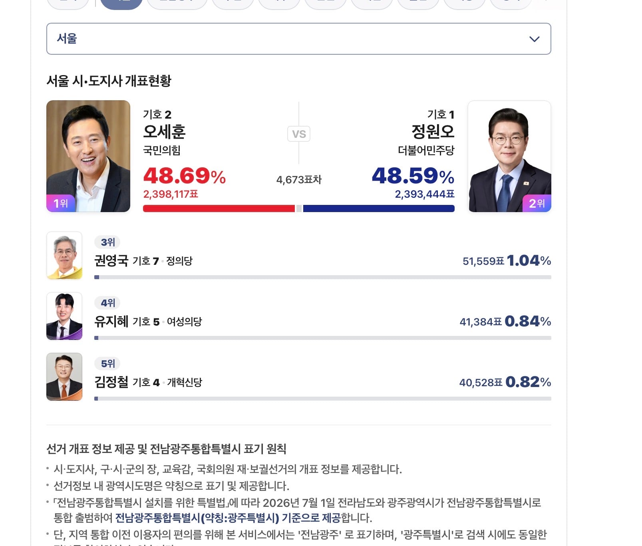Click the blue 정원오 vote share bar
Screen dimensions: 642x546
pyautogui.click(x=379, y=208)
